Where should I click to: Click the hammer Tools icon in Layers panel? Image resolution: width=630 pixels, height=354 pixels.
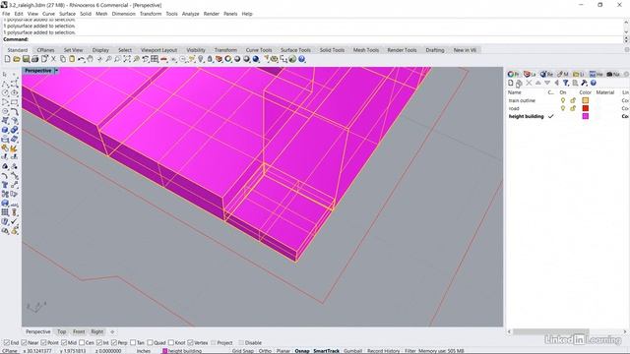click(x=584, y=83)
